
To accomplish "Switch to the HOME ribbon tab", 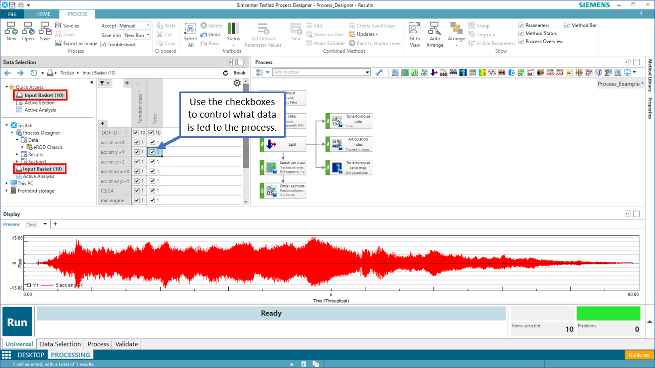I will [x=43, y=14].
